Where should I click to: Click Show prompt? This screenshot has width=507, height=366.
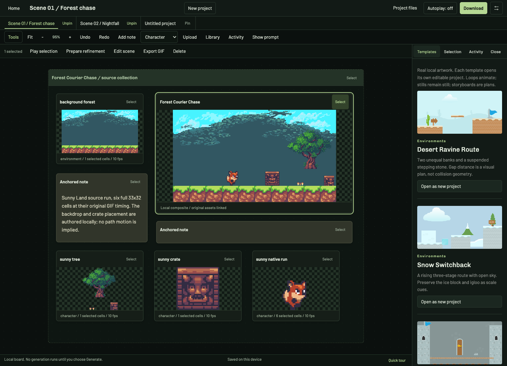pos(265,37)
